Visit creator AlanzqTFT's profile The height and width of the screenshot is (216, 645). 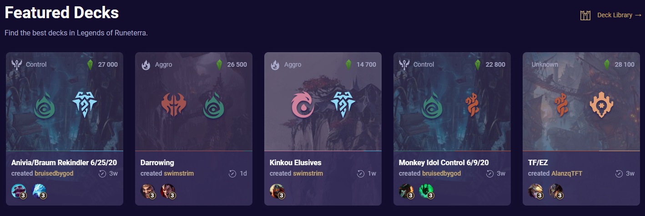567,173
